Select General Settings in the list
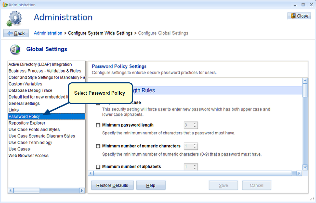 point(24,103)
